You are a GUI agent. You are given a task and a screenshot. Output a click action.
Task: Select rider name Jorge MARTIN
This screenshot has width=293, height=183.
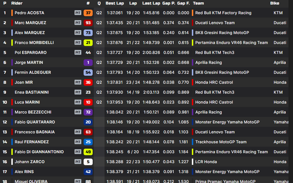[29, 62]
